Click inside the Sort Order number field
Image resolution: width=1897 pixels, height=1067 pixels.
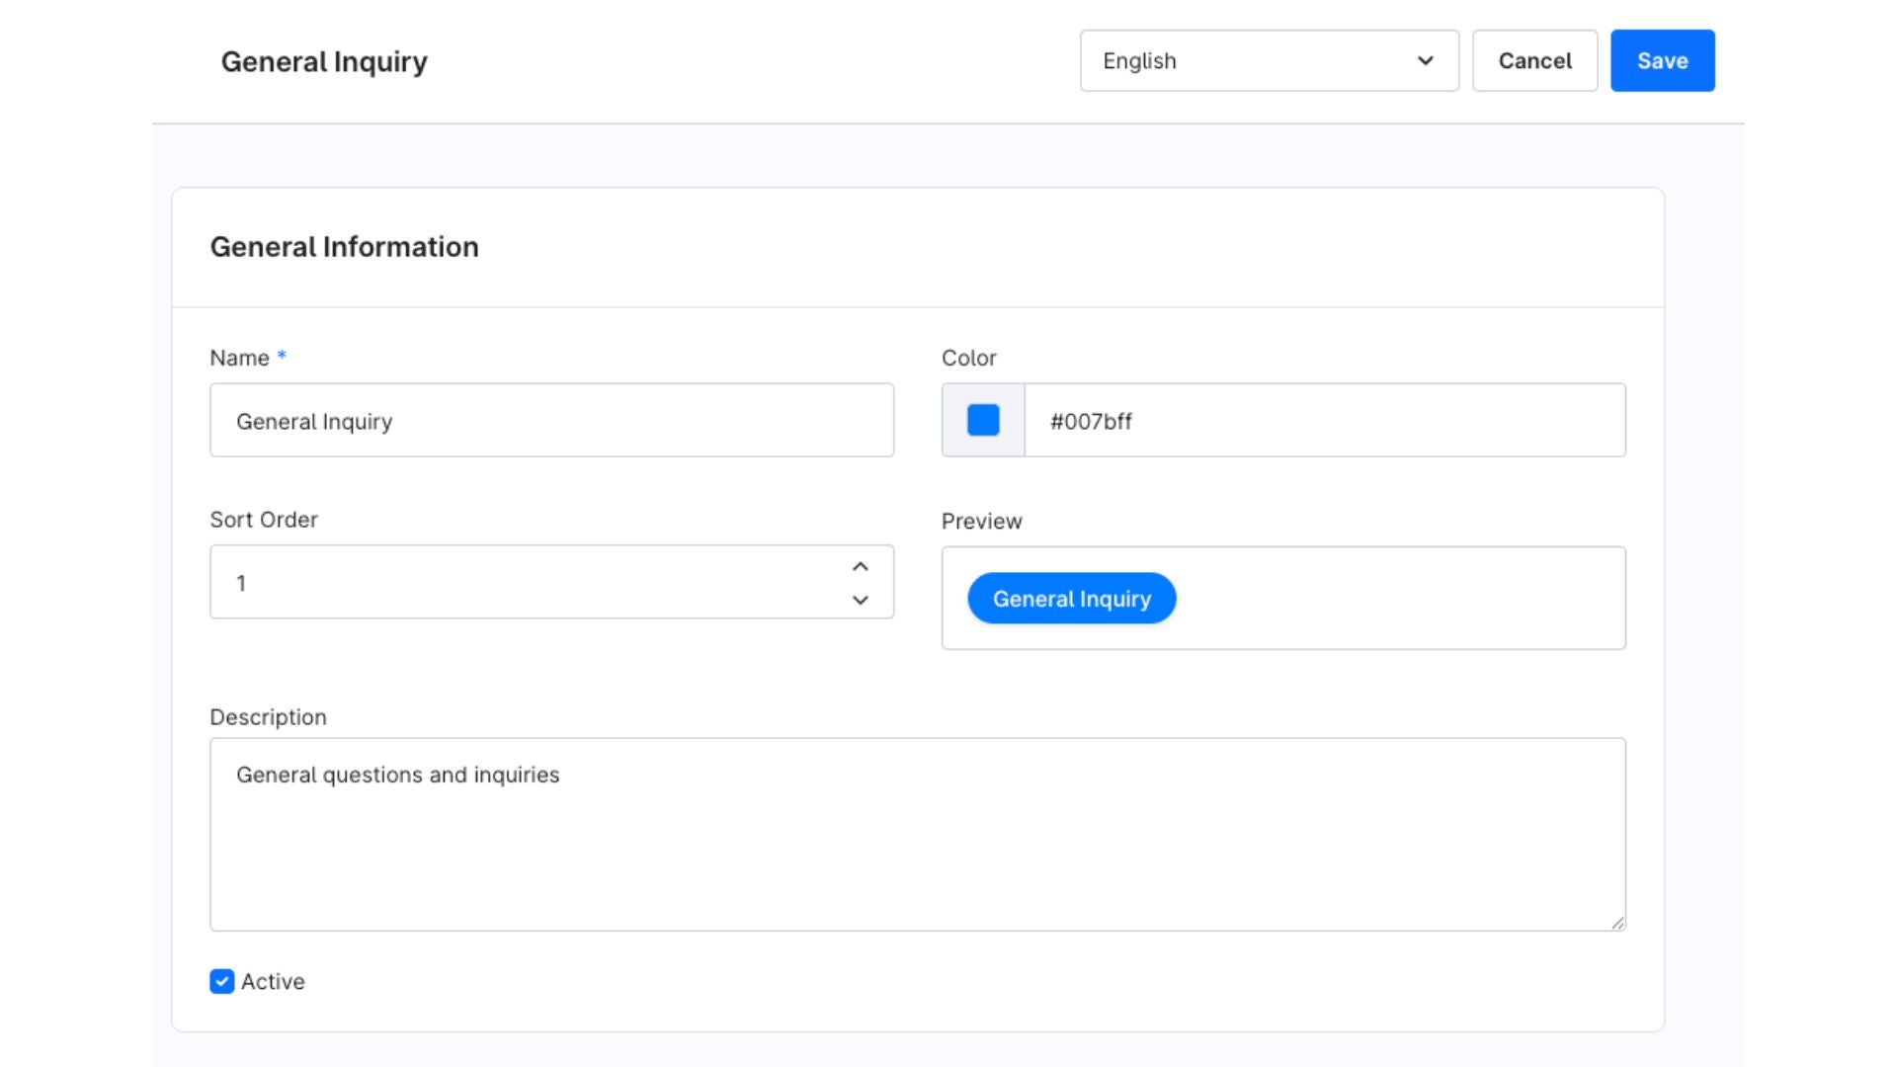(x=524, y=583)
